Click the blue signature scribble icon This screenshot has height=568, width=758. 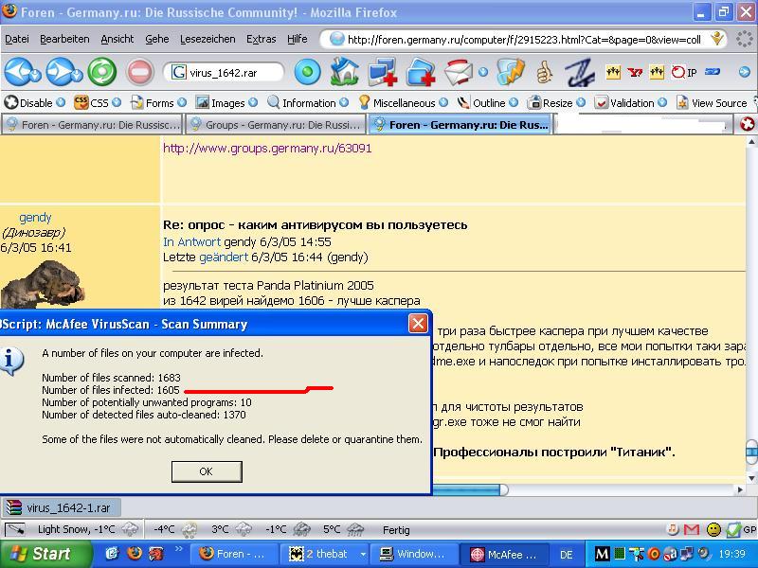580,73
